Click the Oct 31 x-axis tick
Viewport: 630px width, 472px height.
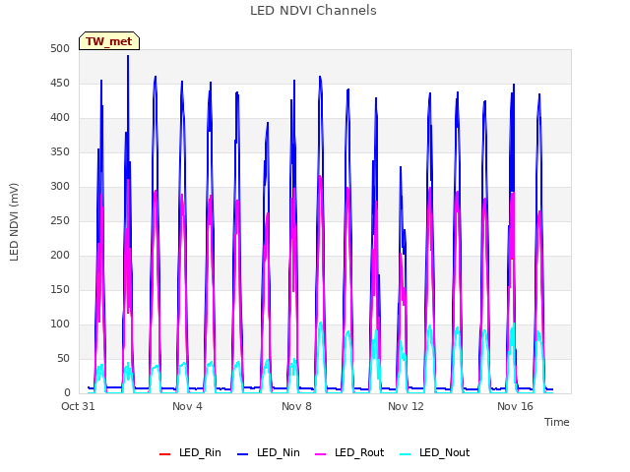point(78,406)
